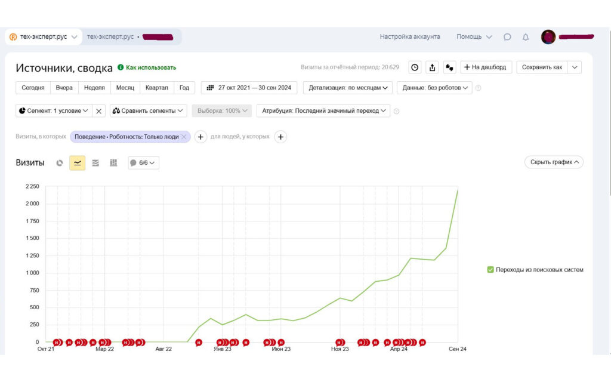
Task: Open the user avatar profile
Action: (548, 36)
